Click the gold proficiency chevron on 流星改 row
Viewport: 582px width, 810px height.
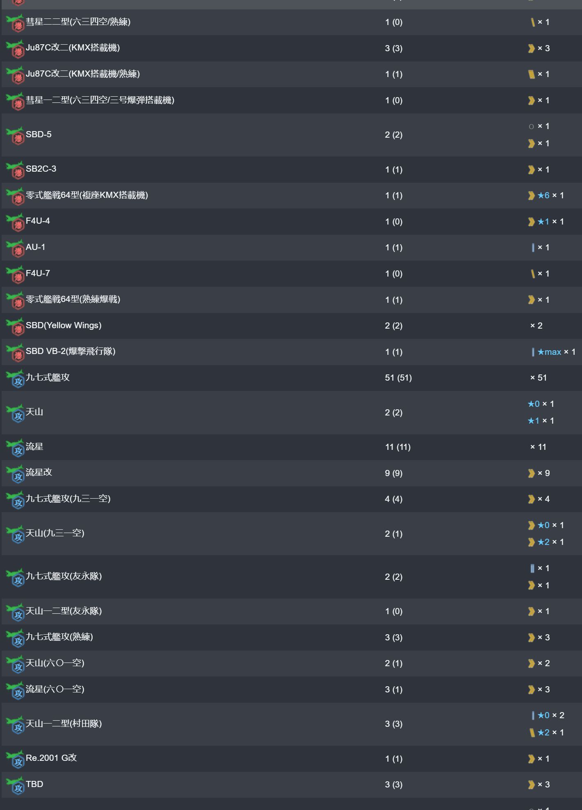531,473
